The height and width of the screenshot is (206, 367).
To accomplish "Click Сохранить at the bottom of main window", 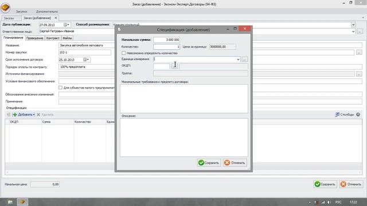I will [325, 184].
